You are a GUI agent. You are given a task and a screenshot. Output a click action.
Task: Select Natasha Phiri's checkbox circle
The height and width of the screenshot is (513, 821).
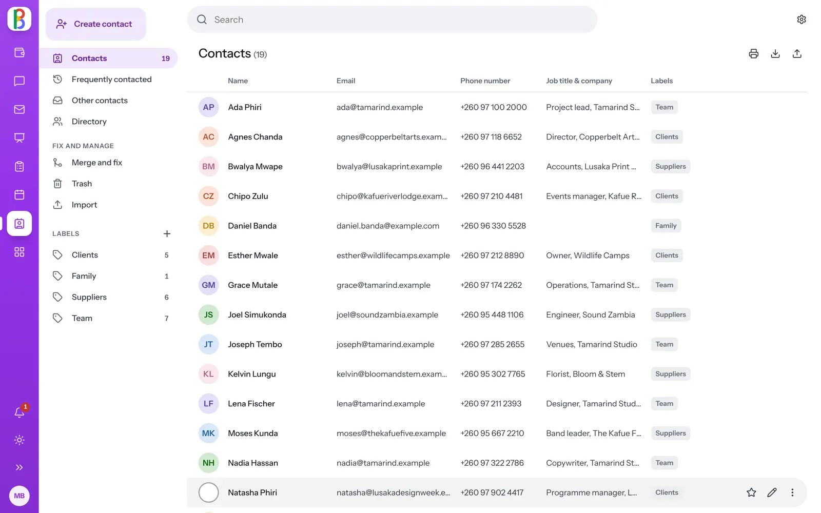click(208, 492)
